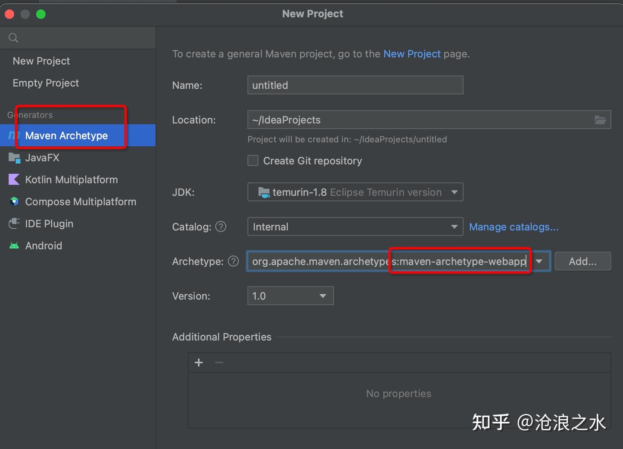Add a property with the plus icon
The height and width of the screenshot is (449, 623).
pos(199,363)
